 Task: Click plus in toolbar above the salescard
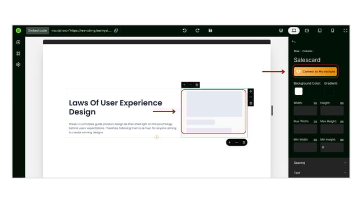184,85
